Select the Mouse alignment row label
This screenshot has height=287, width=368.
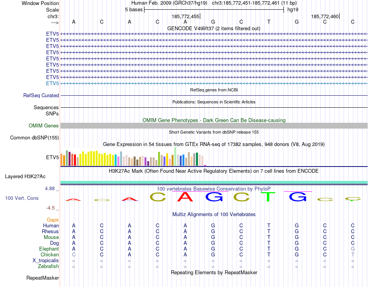point(51,237)
